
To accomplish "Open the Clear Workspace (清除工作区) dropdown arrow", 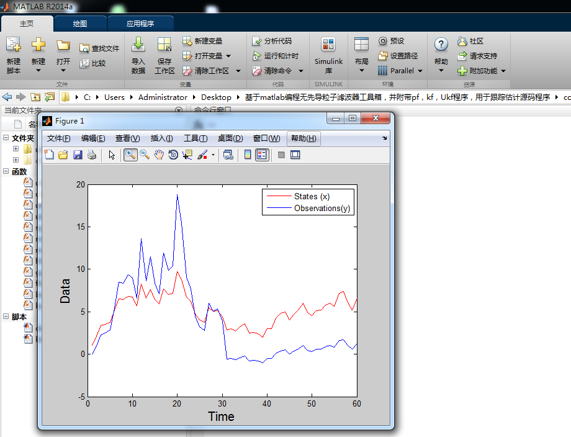I will 238,71.
